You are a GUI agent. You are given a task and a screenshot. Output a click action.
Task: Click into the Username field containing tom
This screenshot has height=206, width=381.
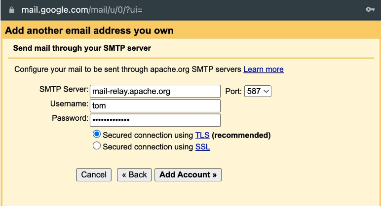click(155, 105)
